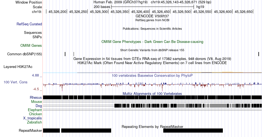The height and width of the screenshot is (137, 262).
Task: Click the Dog alignment block track
Action: click(x=188, y=106)
